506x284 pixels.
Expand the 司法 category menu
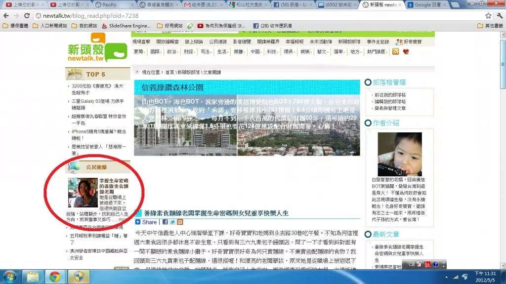click(x=207, y=52)
